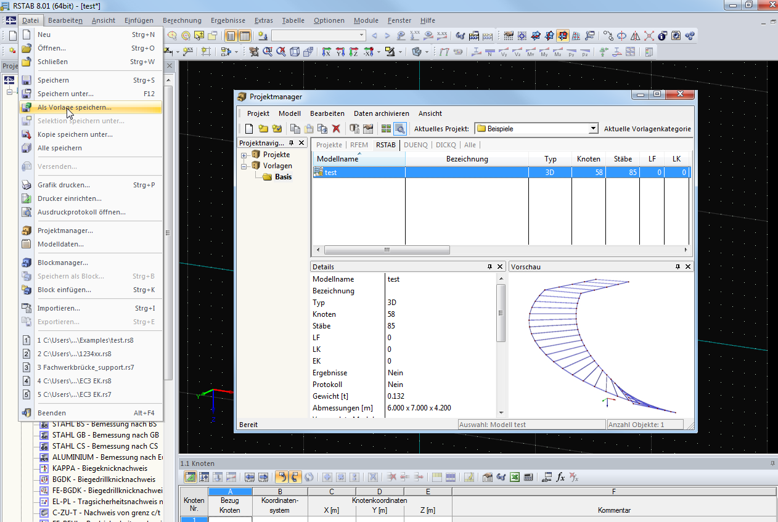Click the Projektmanager icon in Datei menu

27,230
